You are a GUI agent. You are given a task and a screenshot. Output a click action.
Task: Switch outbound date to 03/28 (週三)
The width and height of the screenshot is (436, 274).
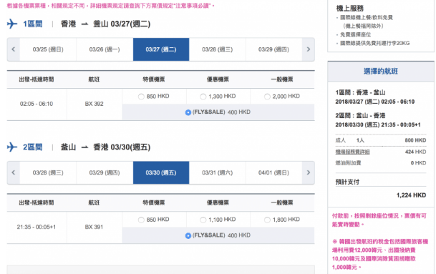[218, 49]
